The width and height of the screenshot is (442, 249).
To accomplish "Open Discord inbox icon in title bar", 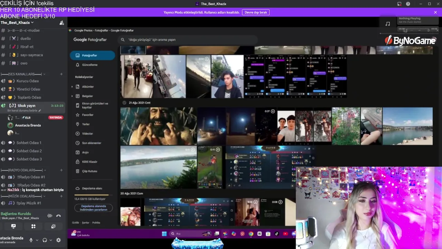I will [399, 4].
